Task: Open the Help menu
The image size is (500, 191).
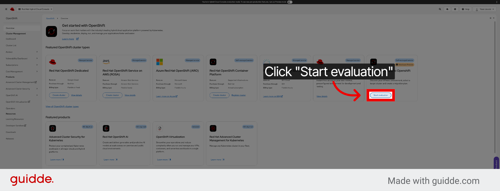Action: click(466, 9)
